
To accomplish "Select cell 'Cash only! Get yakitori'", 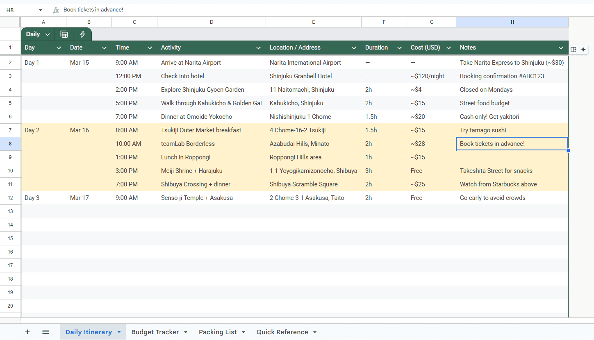I will (512, 117).
